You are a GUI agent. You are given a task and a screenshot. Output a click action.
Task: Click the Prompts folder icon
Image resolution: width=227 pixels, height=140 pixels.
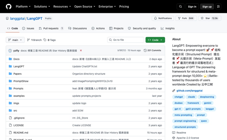(x=10, y=88)
